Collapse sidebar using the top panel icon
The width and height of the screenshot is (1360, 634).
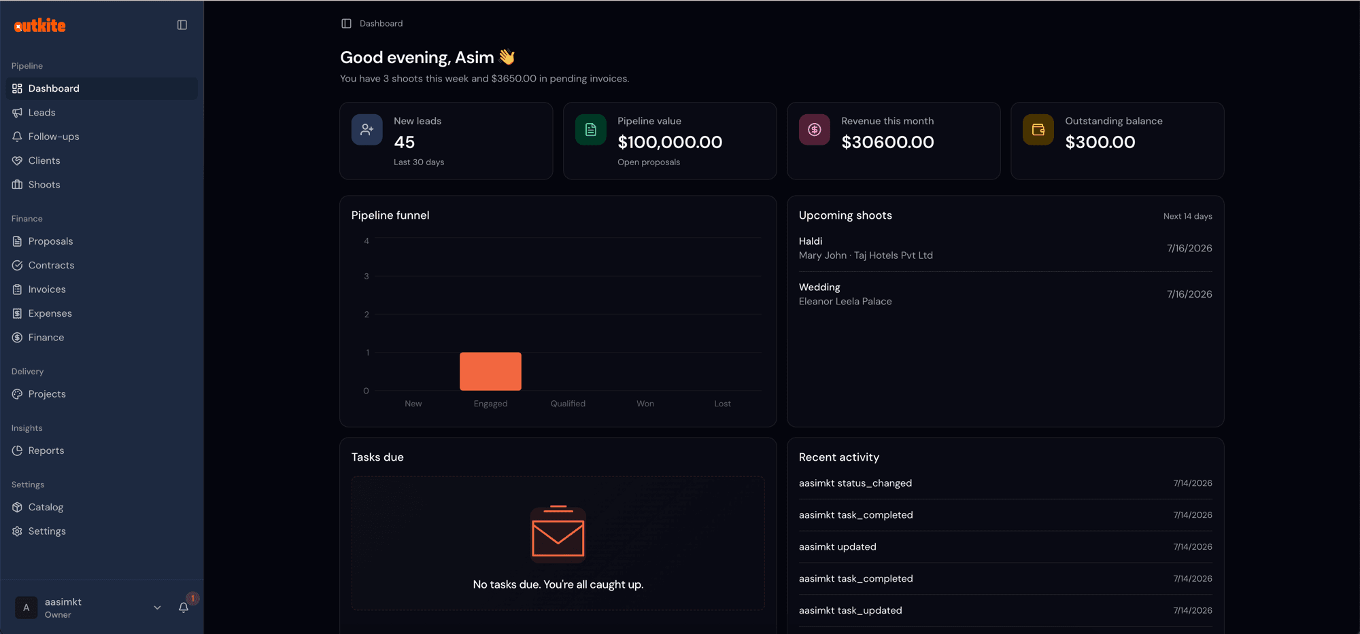click(x=182, y=25)
